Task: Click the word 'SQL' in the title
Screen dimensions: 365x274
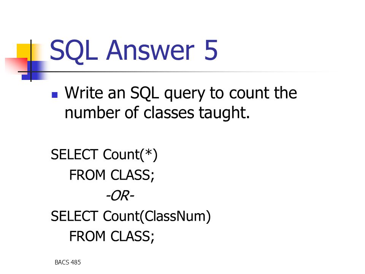Action: (73, 51)
